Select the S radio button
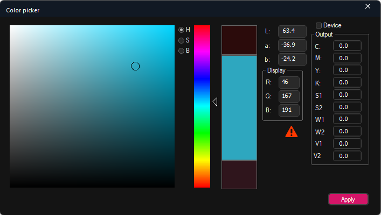Viewport: 381px width, 215px height. (181, 40)
